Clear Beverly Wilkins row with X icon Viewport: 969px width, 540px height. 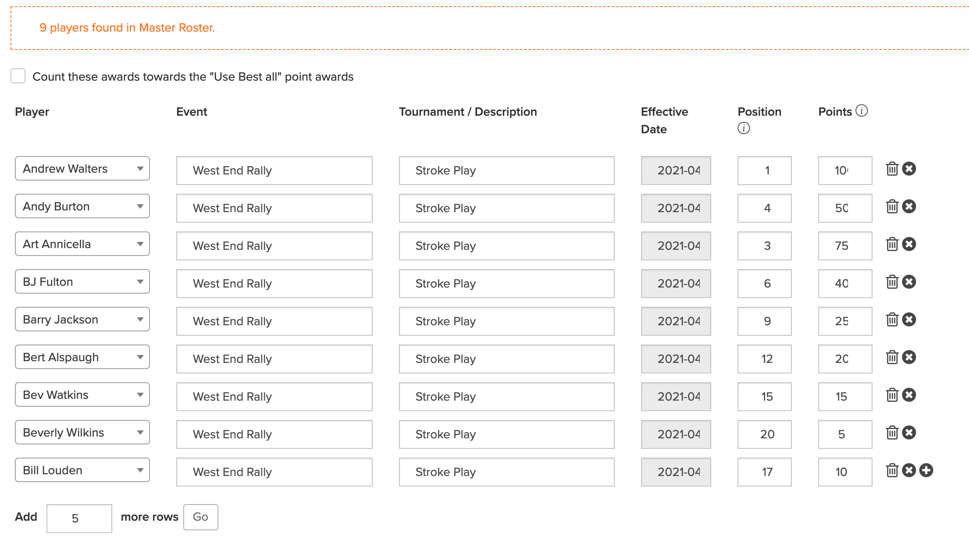909,433
